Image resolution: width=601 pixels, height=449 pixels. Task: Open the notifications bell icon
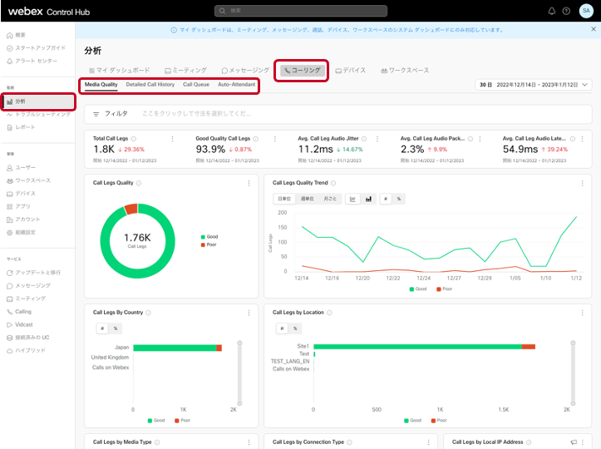tap(552, 11)
